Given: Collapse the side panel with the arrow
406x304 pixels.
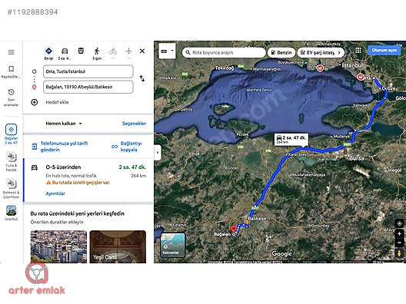Looking at the screenshot, I should [x=158, y=152].
